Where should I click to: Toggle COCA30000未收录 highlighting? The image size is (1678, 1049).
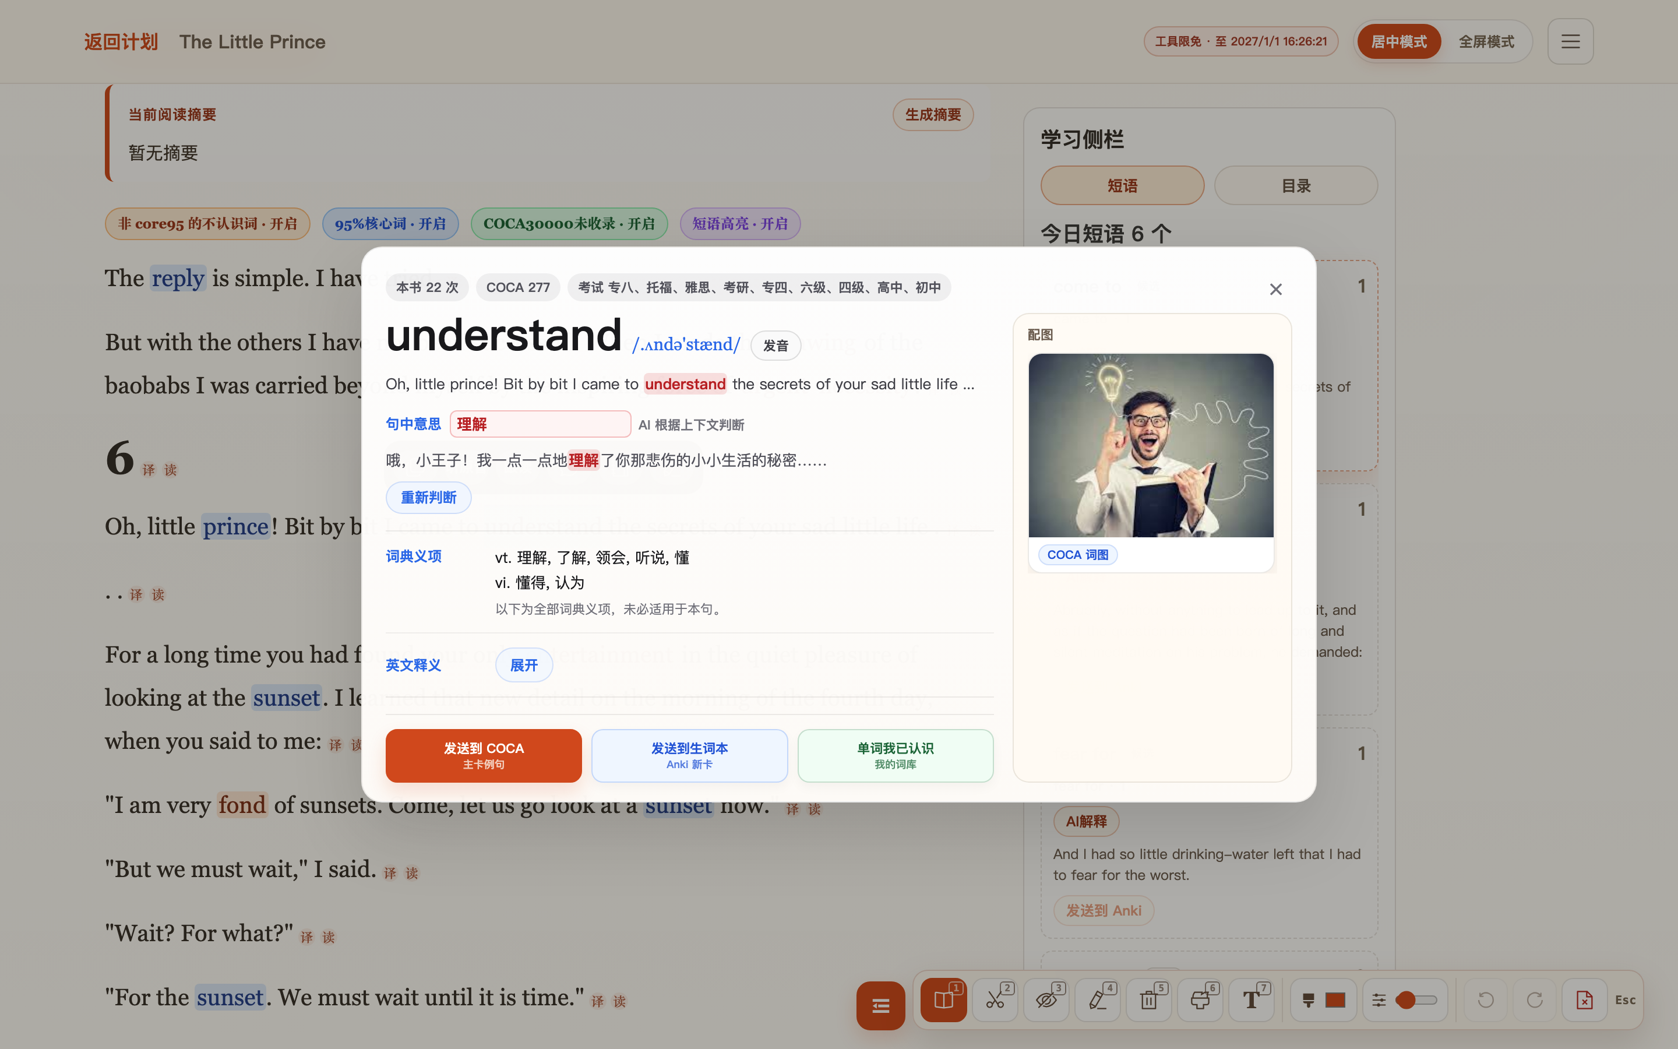coord(569,223)
